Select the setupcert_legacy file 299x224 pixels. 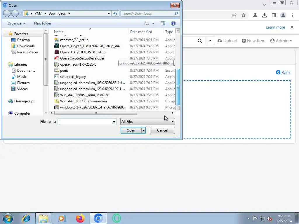(73, 77)
